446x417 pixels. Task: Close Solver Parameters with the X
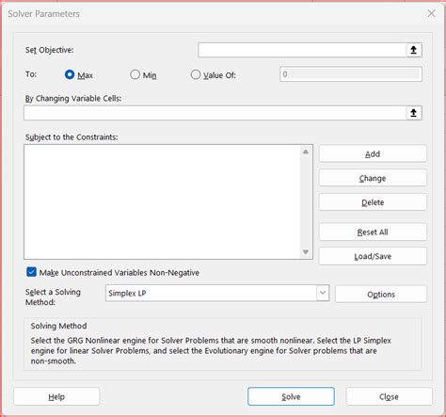click(x=432, y=13)
